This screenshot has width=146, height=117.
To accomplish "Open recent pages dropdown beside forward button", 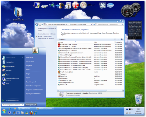I will [x=42, y=25].
